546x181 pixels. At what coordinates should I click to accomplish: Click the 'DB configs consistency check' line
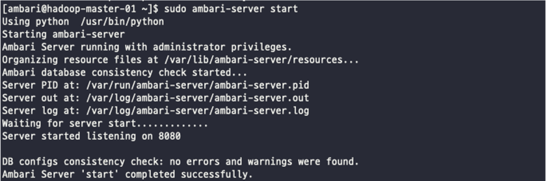point(180,162)
